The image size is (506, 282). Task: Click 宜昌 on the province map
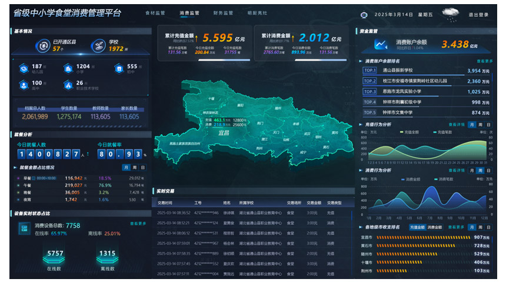(x=224, y=133)
